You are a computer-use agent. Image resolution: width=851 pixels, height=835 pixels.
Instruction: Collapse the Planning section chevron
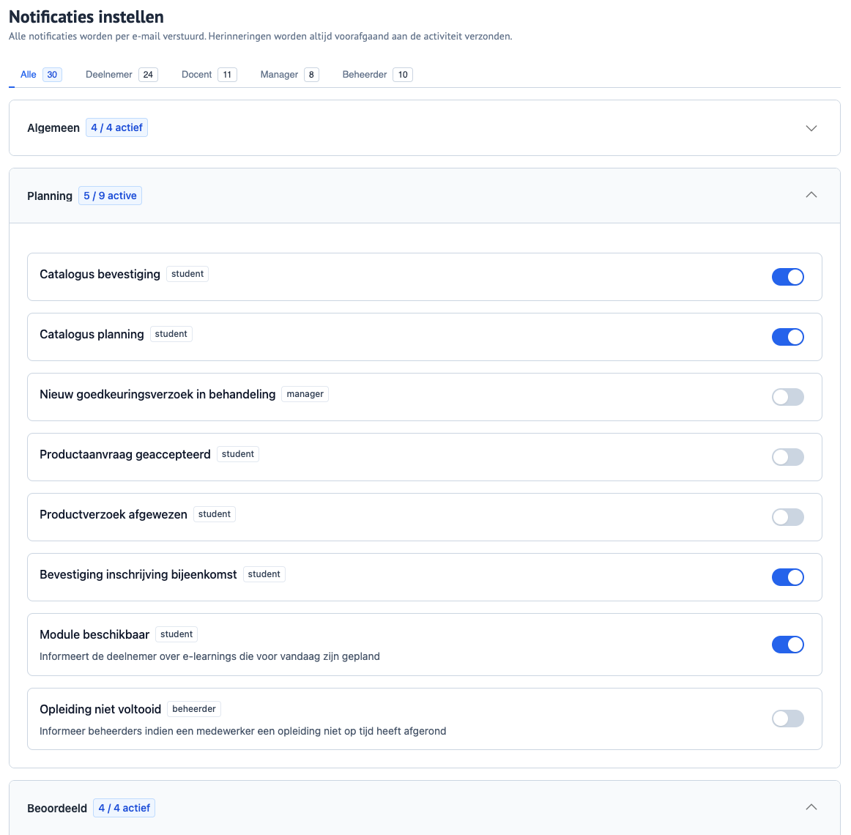811,195
